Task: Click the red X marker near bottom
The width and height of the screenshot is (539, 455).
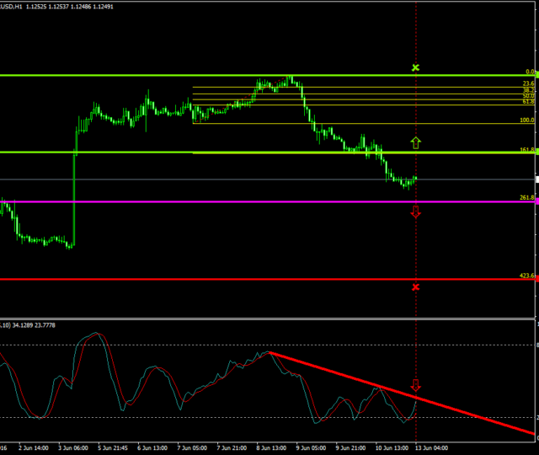Action: [x=415, y=287]
